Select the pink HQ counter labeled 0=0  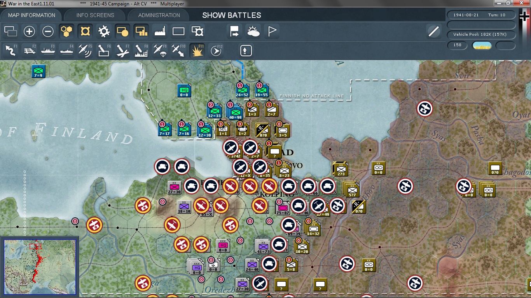click(x=223, y=246)
